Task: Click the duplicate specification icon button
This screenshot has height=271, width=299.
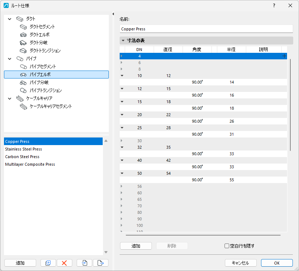Action: point(48,263)
